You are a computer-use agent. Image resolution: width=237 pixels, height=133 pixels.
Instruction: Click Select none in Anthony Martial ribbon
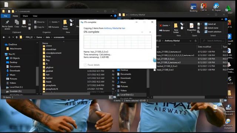[211, 28]
